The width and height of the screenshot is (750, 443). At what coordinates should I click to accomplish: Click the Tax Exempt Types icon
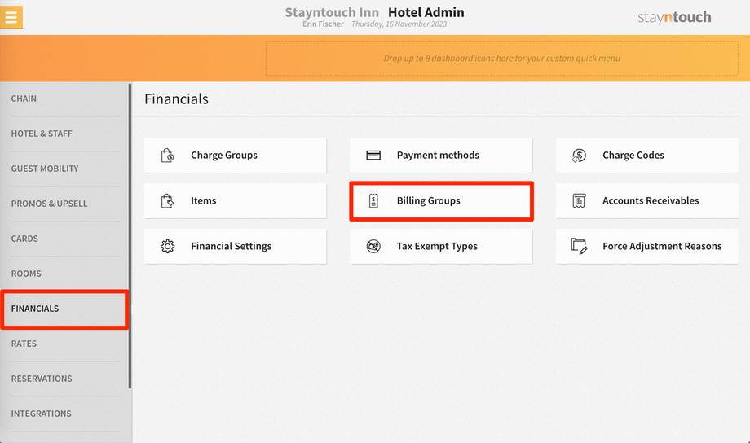(x=373, y=246)
